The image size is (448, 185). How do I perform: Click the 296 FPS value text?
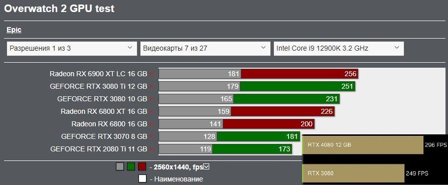click(435, 145)
